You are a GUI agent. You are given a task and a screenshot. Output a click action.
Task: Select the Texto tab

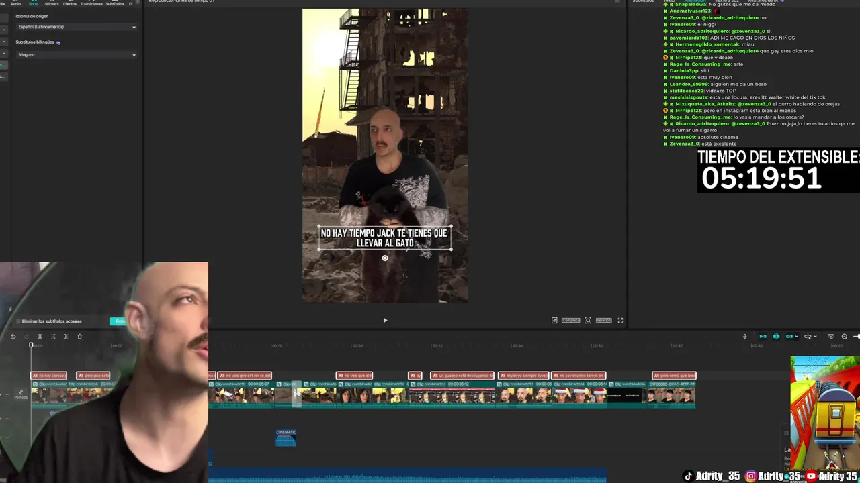(33, 3)
